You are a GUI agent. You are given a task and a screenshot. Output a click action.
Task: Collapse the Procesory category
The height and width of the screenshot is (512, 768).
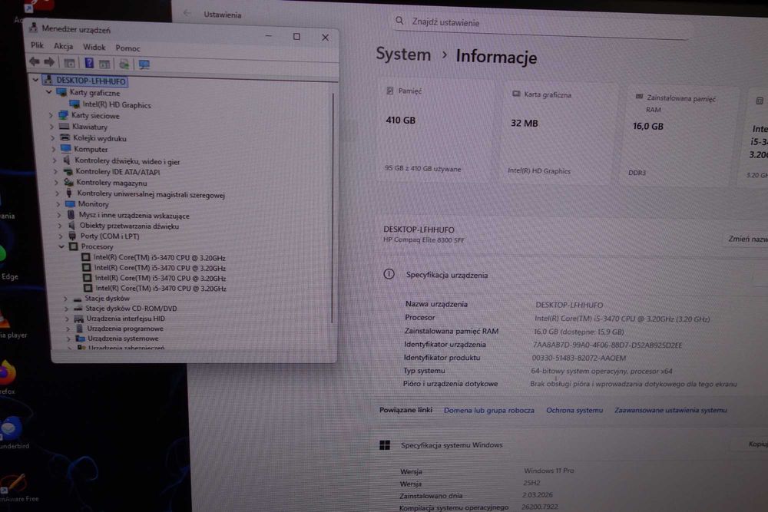[61, 246]
